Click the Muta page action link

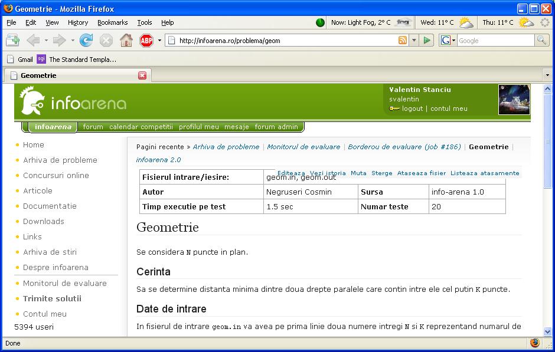click(358, 173)
